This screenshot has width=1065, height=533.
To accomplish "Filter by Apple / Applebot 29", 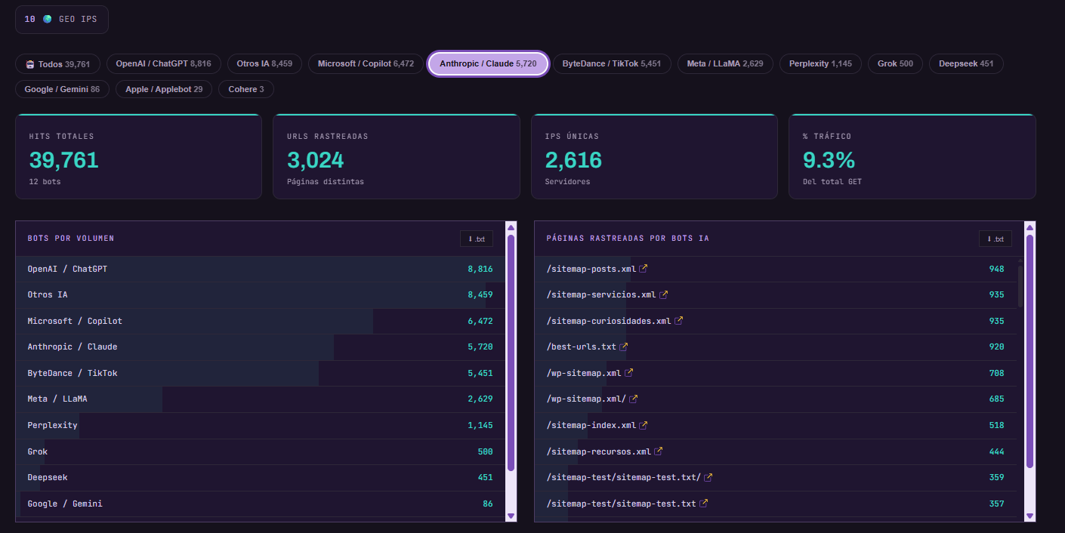I will coord(164,89).
